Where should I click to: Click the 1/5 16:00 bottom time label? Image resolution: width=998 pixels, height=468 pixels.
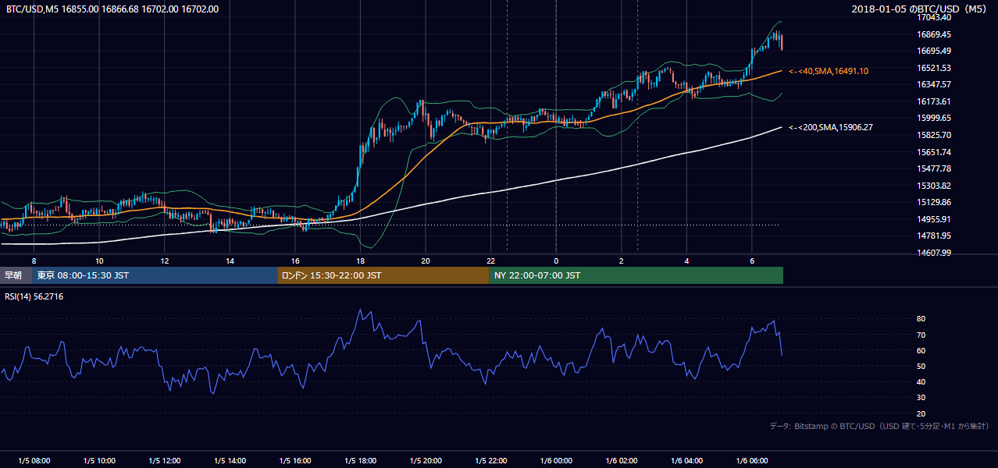(x=295, y=461)
